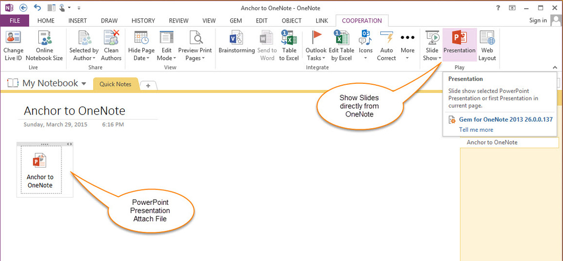
Task: Click the Dock to Desktop icon
Action: [x=51, y=8]
